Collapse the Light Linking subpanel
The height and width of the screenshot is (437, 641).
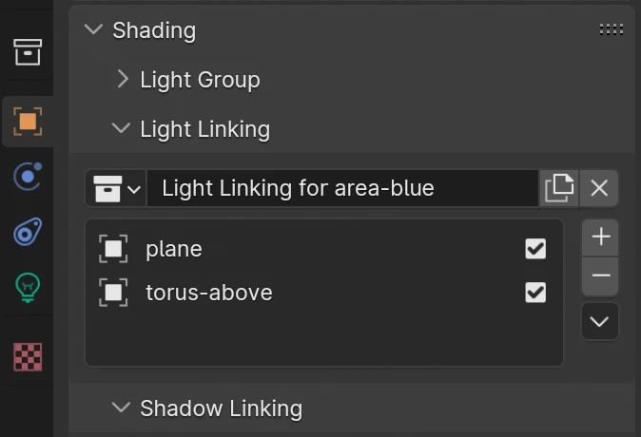coord(121,128)
